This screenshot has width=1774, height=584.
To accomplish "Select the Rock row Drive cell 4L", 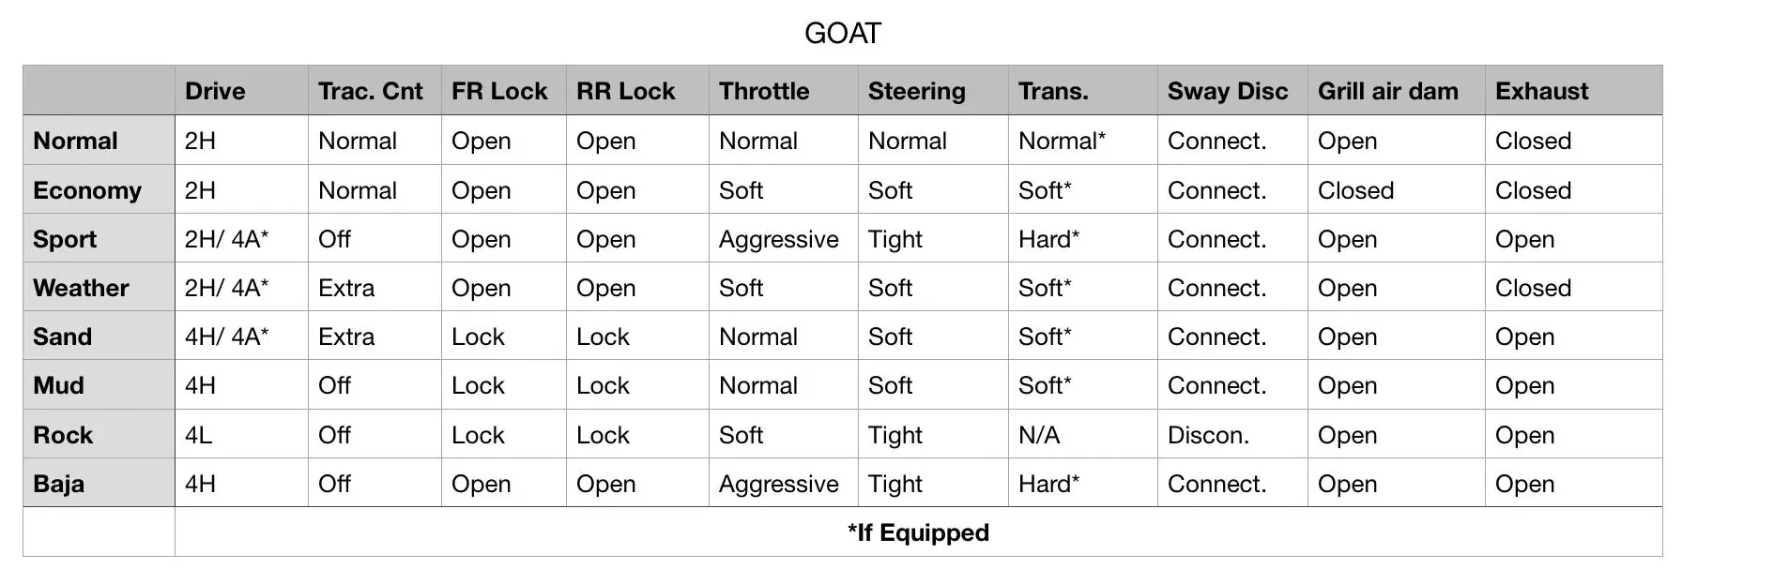I will click(x=241, y=435).
